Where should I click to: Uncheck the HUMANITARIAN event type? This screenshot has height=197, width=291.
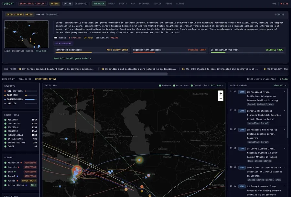click(x=5, y=135)
